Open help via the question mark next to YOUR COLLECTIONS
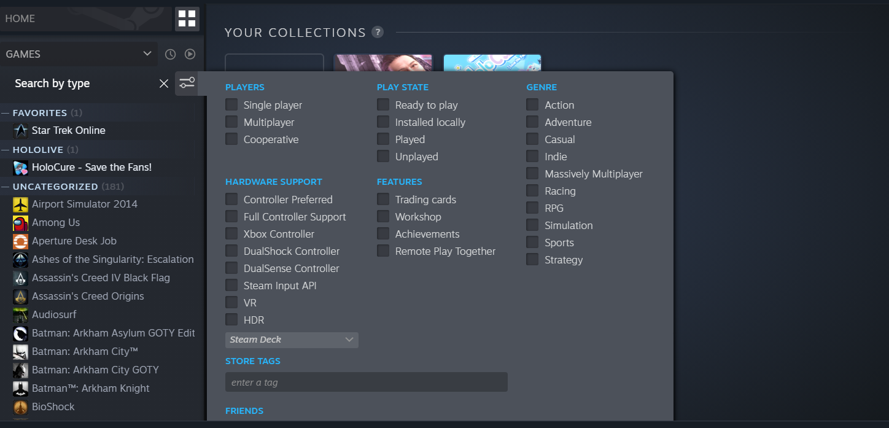The height and width of the screenshot is (428, 889). click(x=378, y=33)
